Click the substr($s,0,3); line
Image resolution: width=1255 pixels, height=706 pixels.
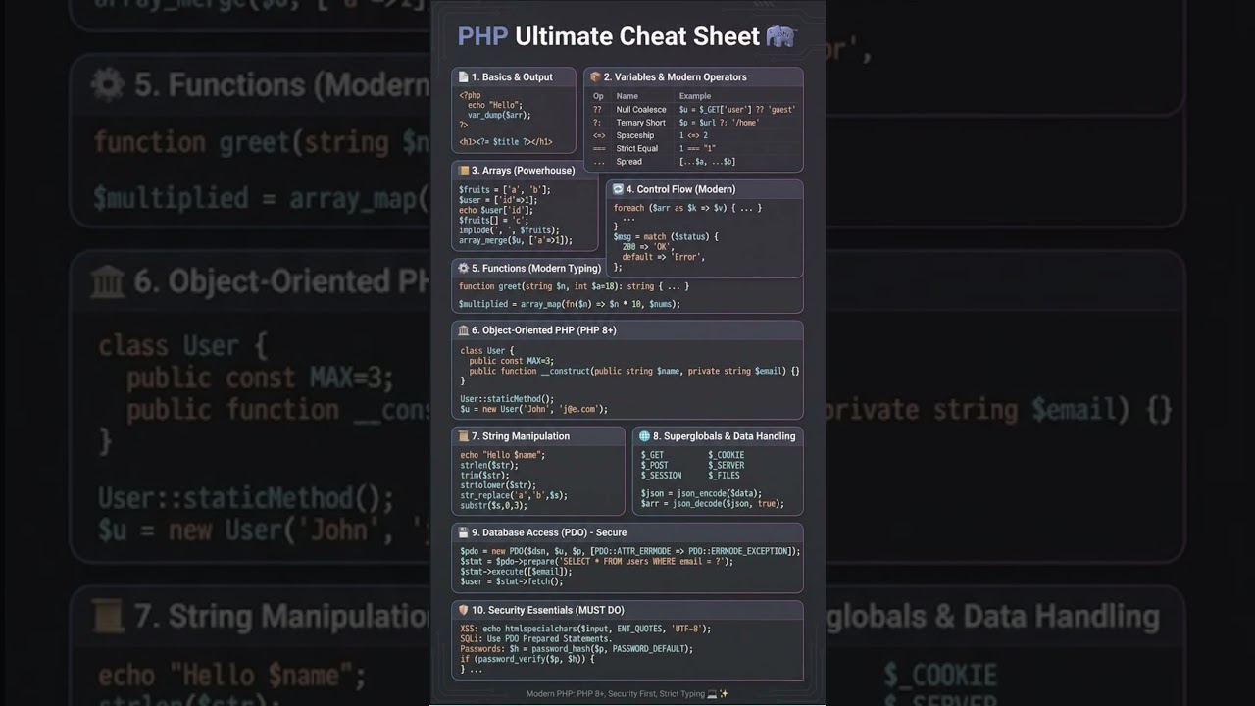[x=494, y=505]
